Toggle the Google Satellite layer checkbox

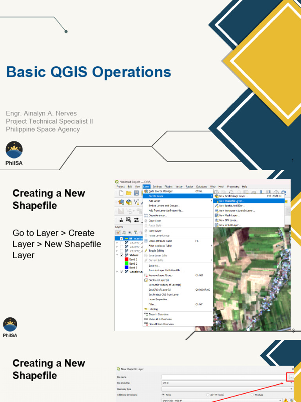click(x=121, y=272)
